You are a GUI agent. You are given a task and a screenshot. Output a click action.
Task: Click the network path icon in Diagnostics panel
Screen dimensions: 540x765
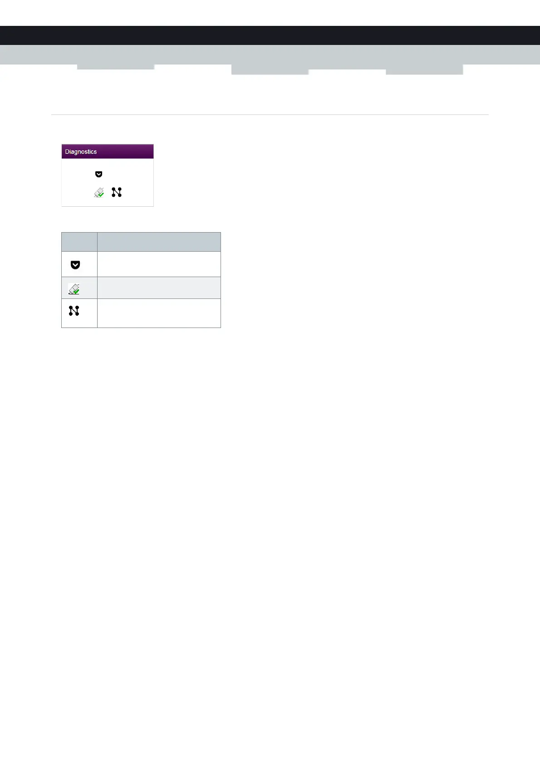coord(117,192)
